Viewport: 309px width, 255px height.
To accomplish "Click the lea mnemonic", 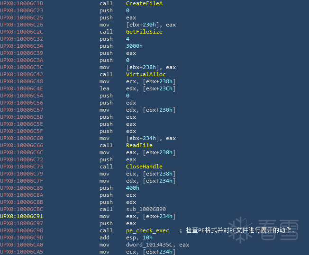I will (104, 88).
